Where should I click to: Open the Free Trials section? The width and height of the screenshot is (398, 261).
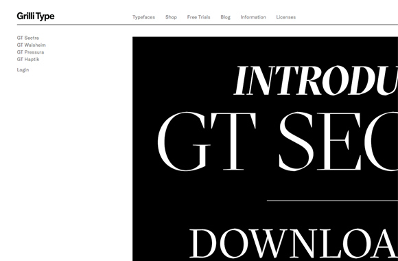pyautogui.click(x=198, y=17)
